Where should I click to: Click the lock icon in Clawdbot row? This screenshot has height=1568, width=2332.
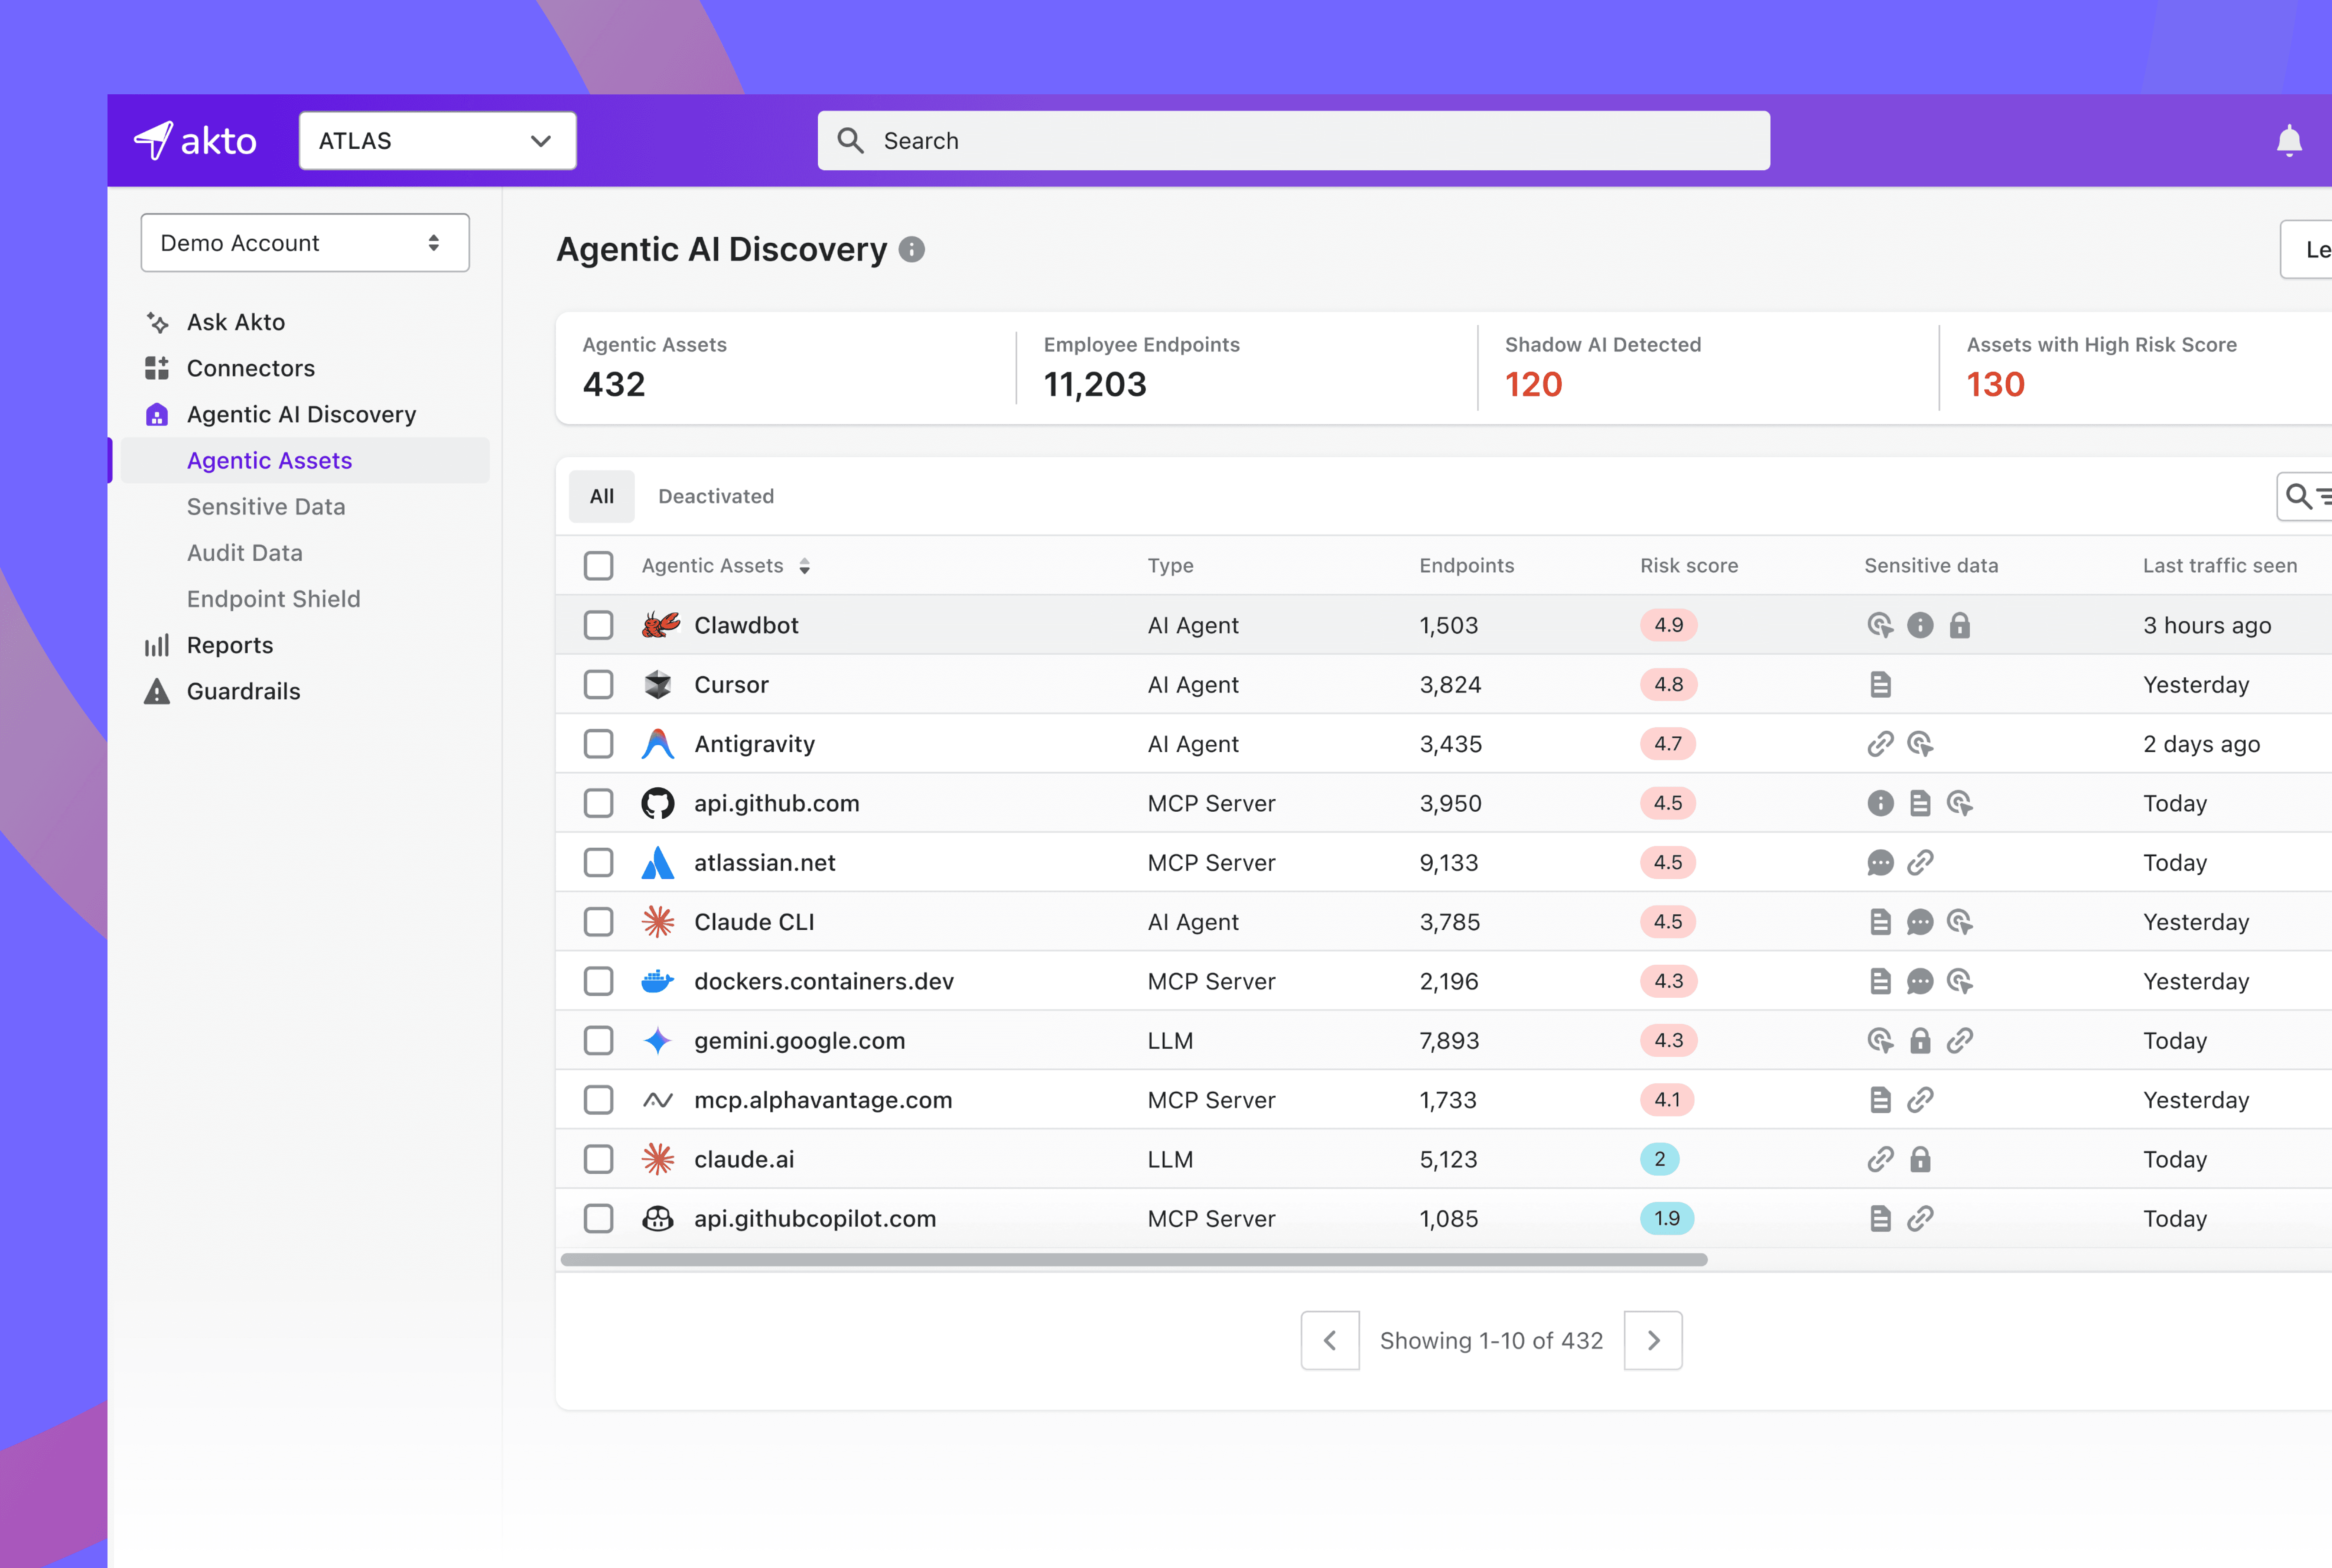[1959, 625]
